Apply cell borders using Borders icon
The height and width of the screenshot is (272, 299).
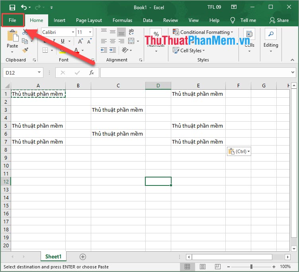[45, 50]
